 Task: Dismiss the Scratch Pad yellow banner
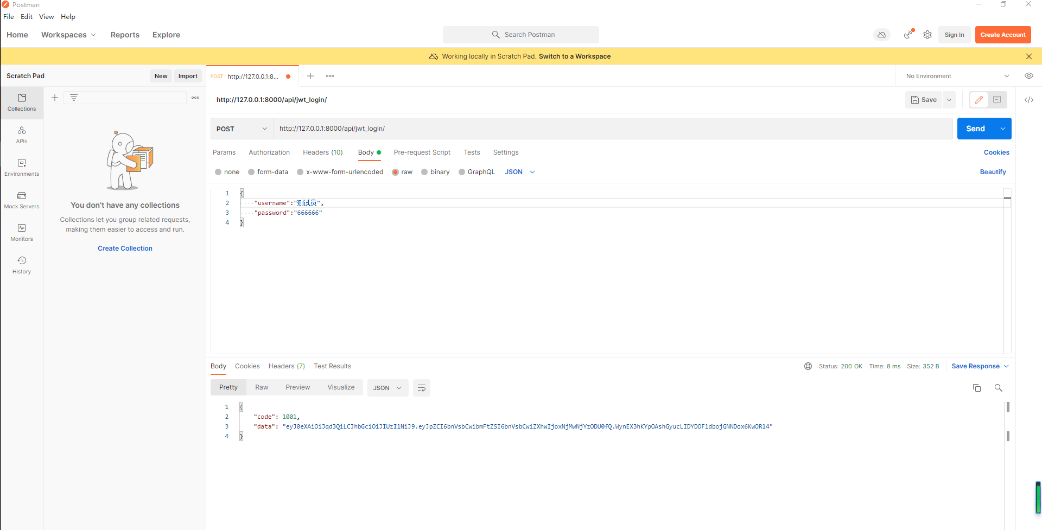pos(1029,56)
